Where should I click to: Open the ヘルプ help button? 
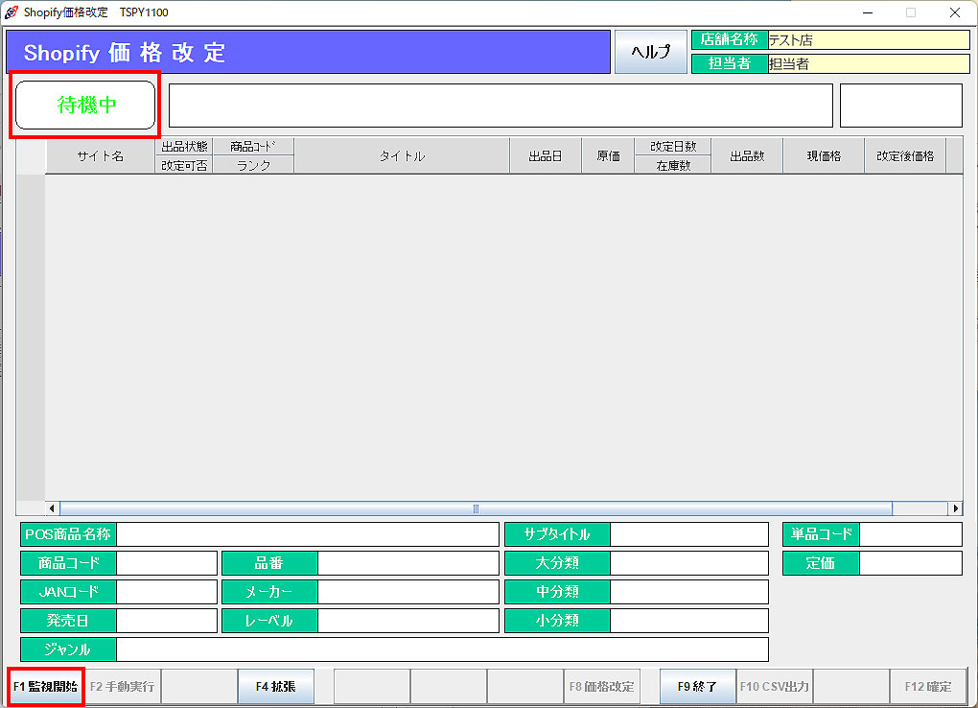tap(649, 52)
